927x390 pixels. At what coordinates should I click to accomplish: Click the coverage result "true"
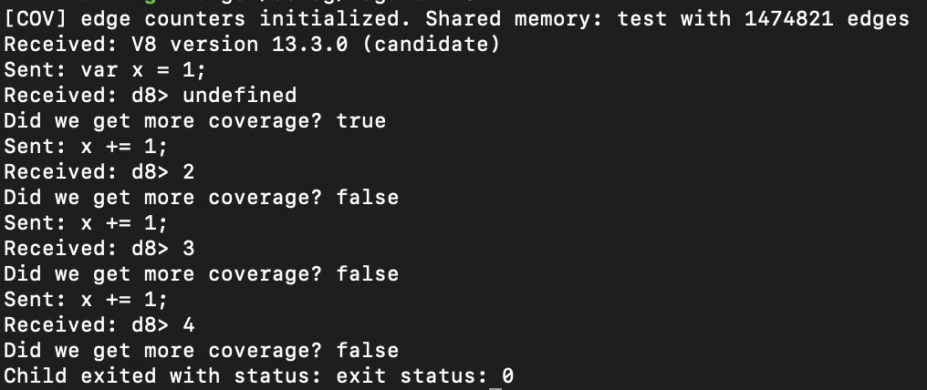point(361,120)
